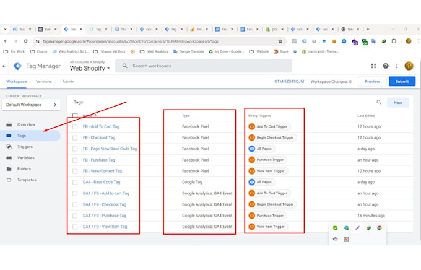Click the Add To Cart Trigger chip for FB - Add To Cart Tag
The image size is (421, 270).
pyautogui.click(x=269, y=126)
